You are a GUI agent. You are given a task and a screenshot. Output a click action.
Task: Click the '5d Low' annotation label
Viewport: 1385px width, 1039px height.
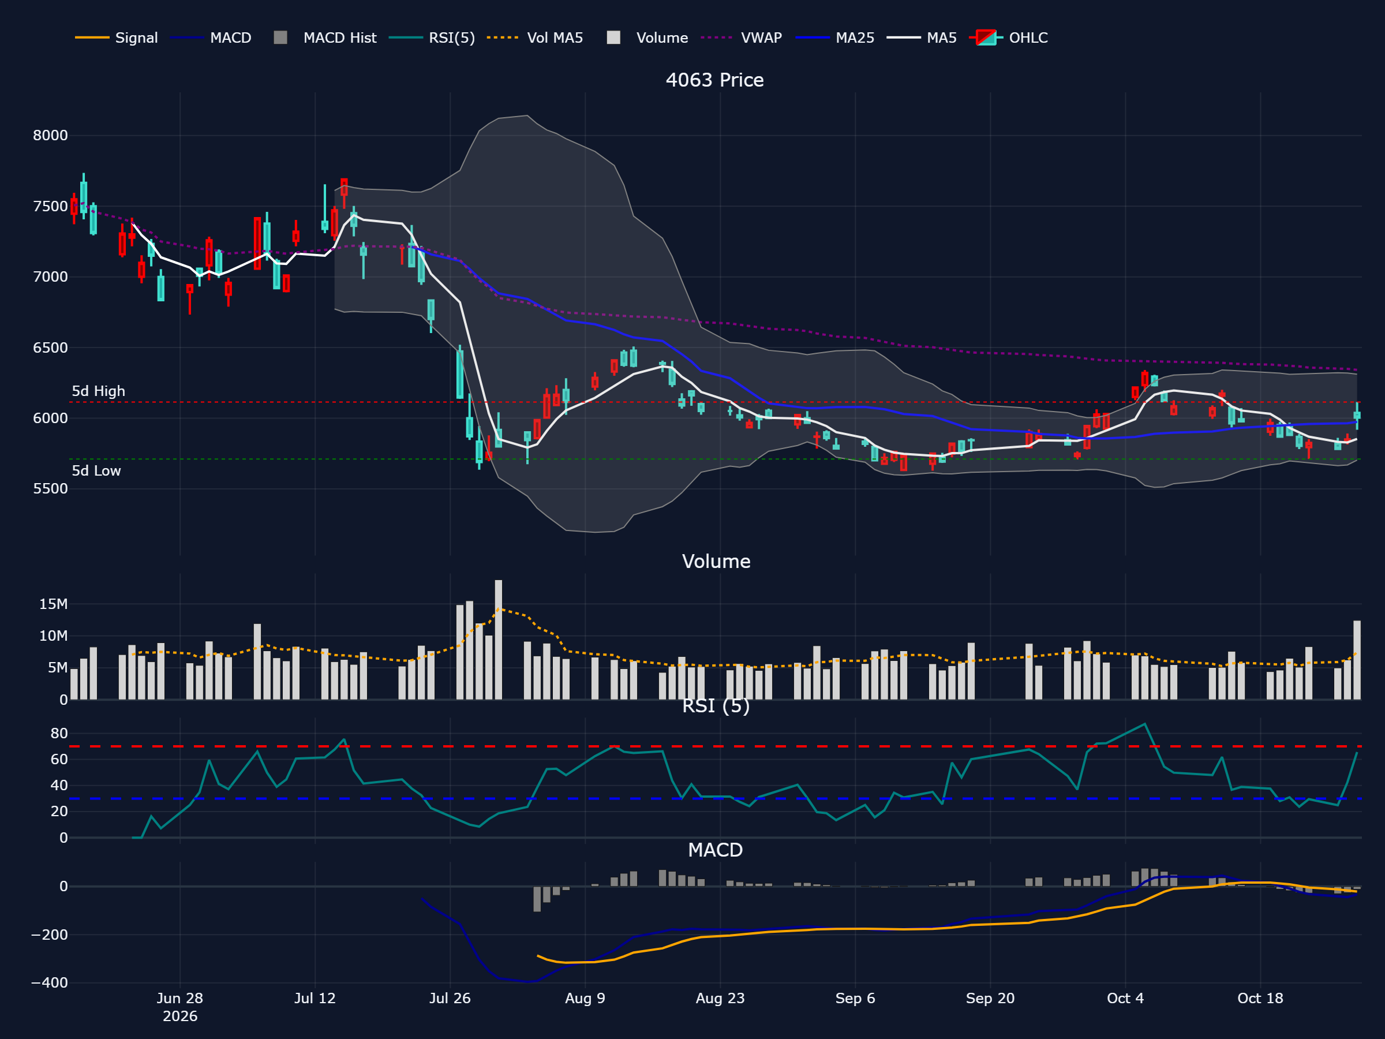[96, 471]
